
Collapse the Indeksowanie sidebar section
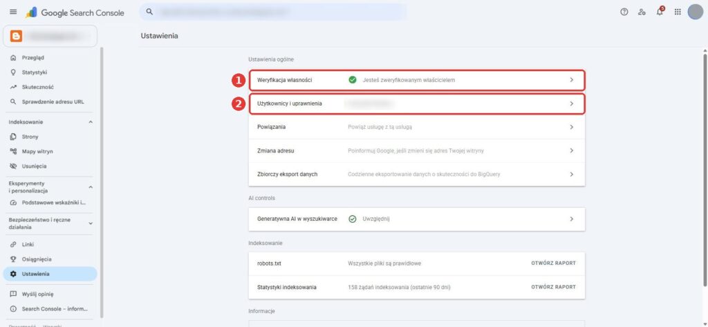91,122
